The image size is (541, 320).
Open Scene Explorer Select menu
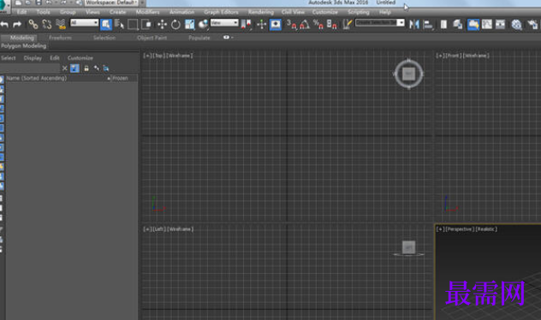click(9, 58)
